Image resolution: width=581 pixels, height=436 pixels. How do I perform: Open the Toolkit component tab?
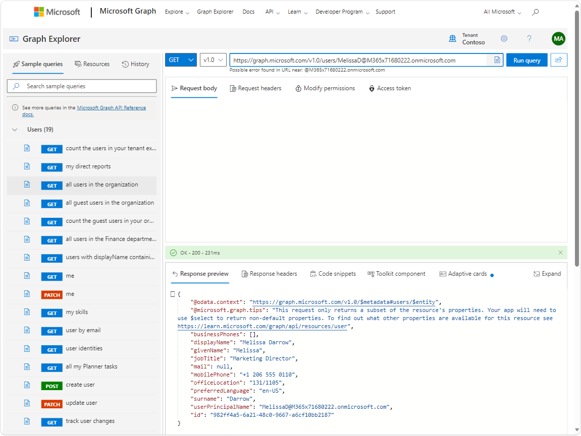[396, 274]
